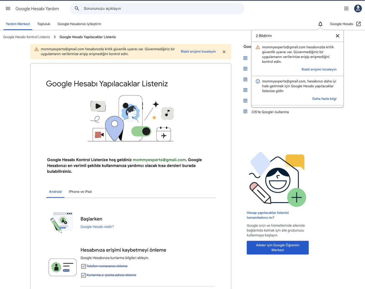Viewport: 365px width, 289px height.
Task: Switch to the Android tab
Action: pyautogui.click(x=55, y=192)
